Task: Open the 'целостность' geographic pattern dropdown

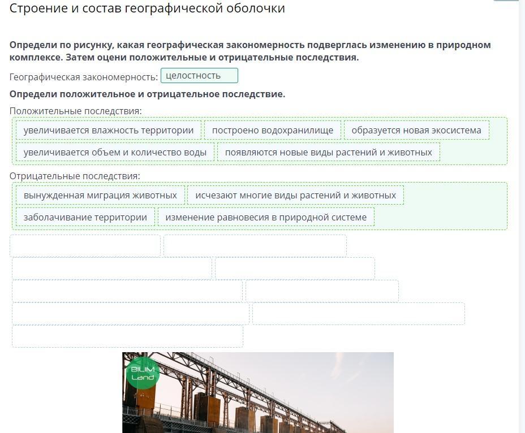Action: tap(199, 76)
